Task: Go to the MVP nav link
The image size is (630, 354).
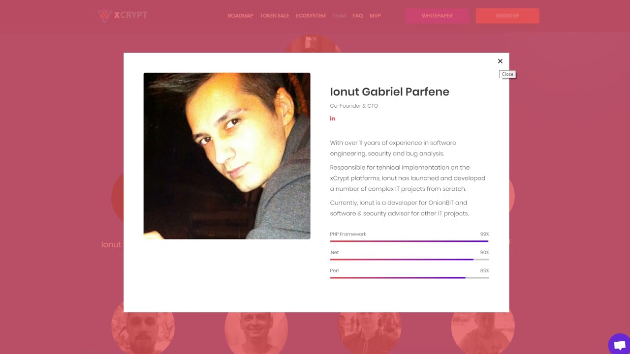Action: pos(375,16)
